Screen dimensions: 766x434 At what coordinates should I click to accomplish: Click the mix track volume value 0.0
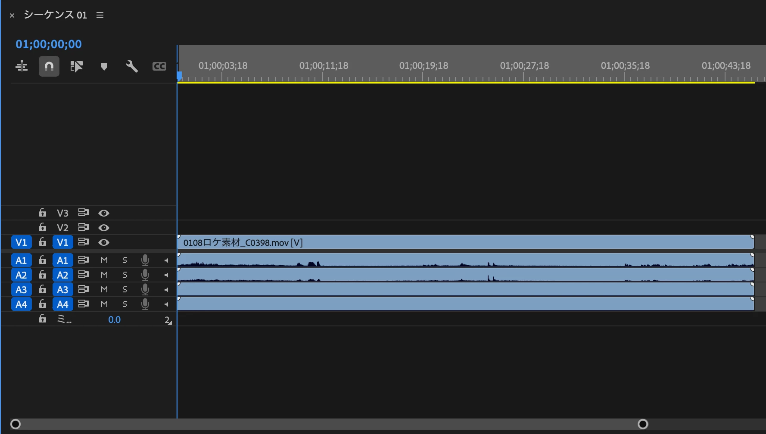coord(114,319)
